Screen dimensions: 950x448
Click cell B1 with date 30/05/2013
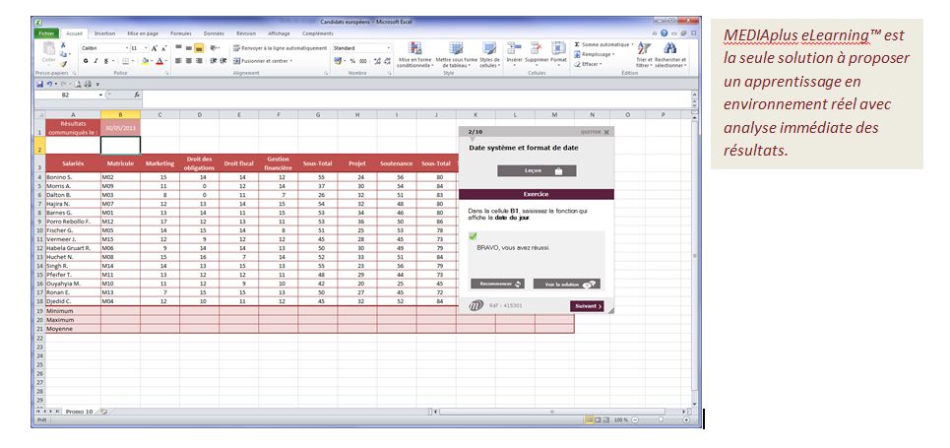[120, 128]
